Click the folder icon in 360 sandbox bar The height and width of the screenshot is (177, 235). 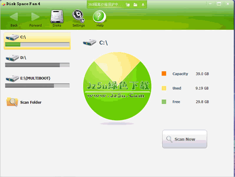coord(136,5)
